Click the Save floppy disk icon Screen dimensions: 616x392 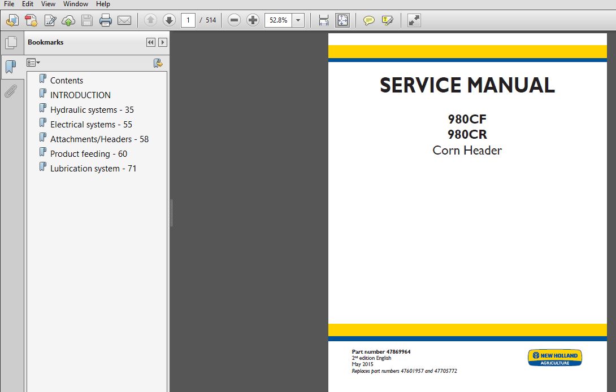point(87,20)
